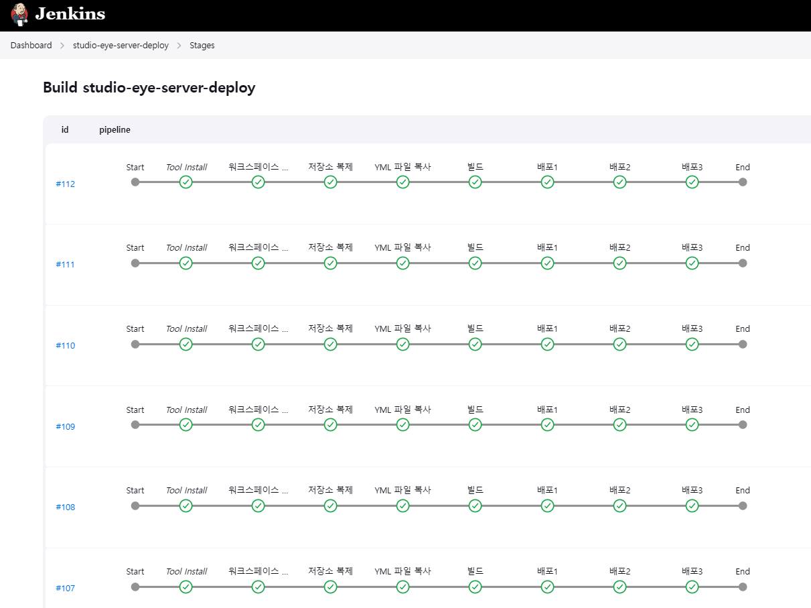Open build #107 link
811x608 pixels.
click(65, 589)
